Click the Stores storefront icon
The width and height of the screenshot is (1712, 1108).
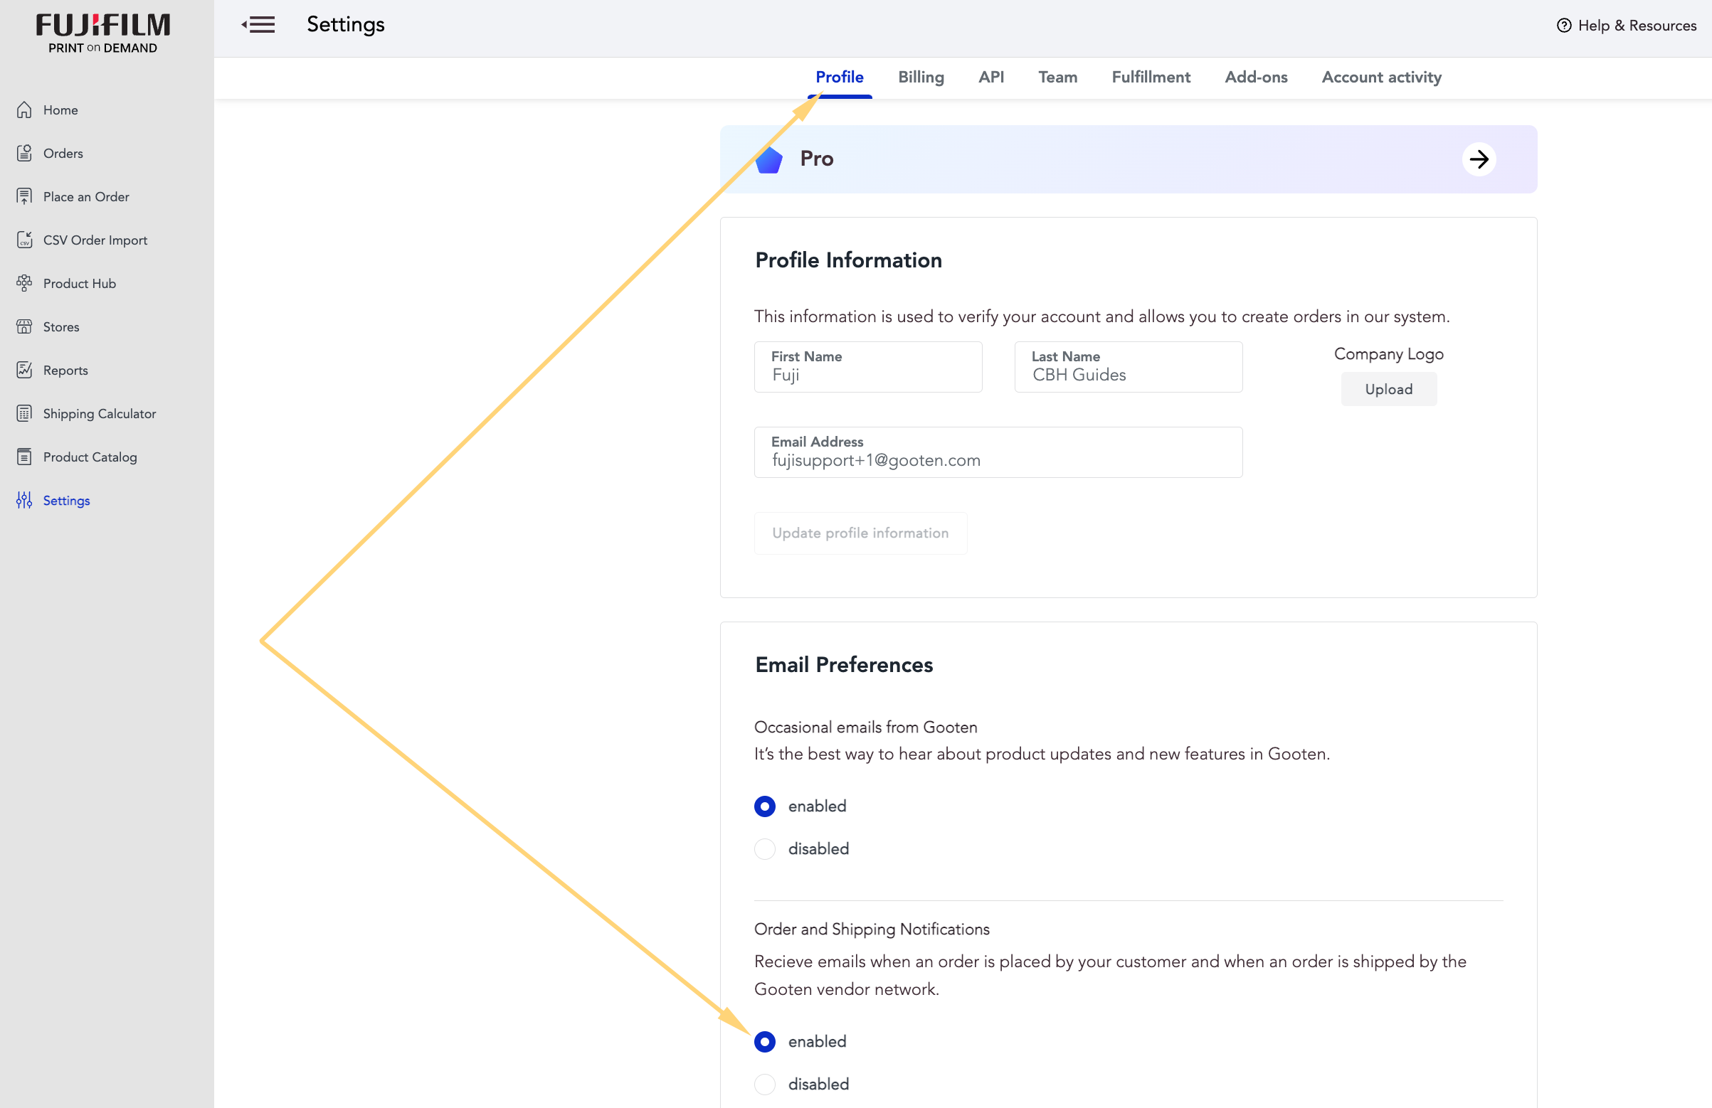coord(24,326)
